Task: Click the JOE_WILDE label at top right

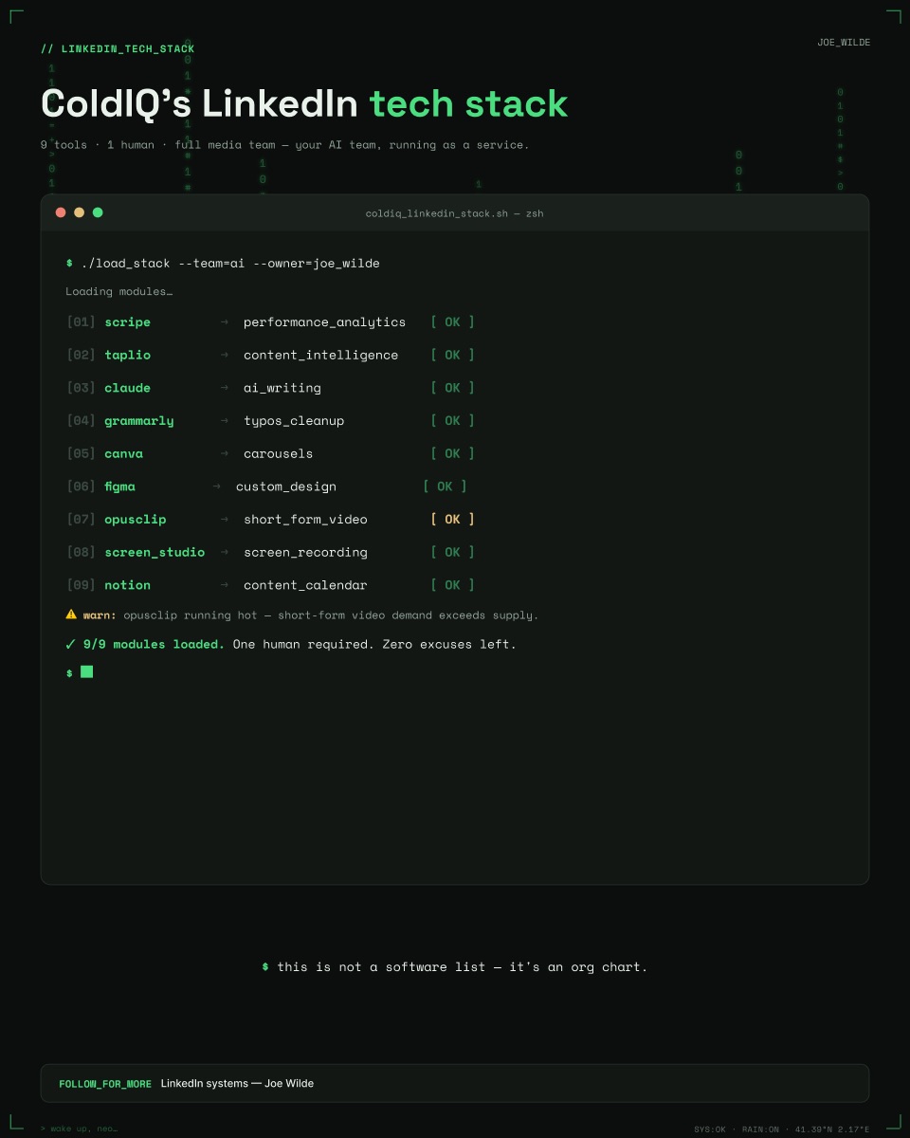Action: [844, 43]
